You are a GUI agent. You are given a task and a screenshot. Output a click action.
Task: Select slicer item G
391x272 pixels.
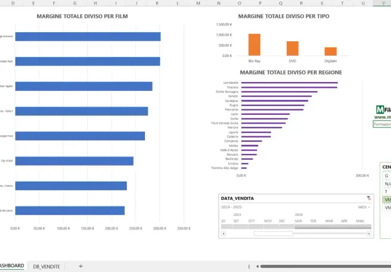pos(387,176)
